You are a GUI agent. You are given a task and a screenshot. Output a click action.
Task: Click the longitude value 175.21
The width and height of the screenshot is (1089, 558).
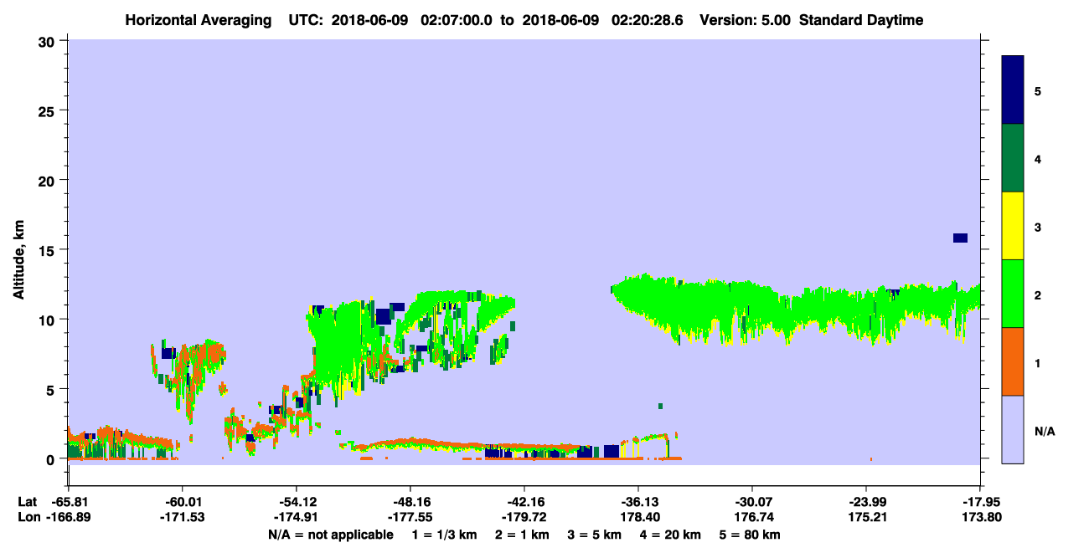click(866, 517)
